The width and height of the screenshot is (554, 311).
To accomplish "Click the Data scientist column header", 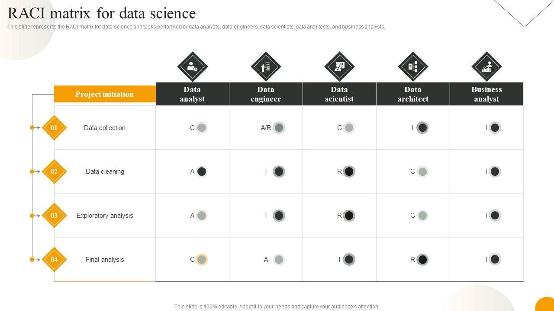I will coord(339,94).
